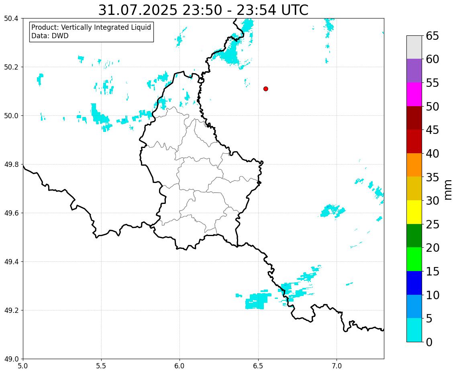Select the orange 35-40 colorbar segment
The width and height of the screenshot is (457, 374).
click(x=414, y=165)
